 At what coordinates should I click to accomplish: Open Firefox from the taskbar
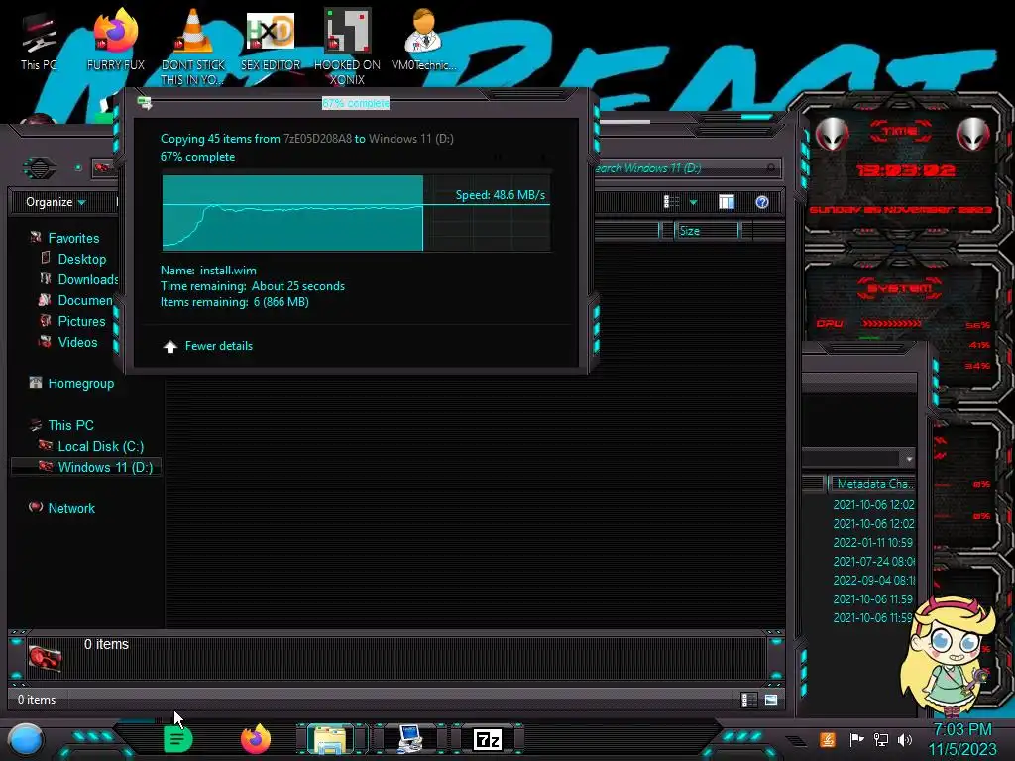click(x=256, y=739)
